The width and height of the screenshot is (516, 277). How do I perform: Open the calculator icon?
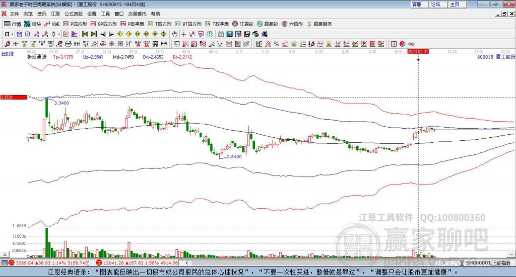(x=229, y=34)
